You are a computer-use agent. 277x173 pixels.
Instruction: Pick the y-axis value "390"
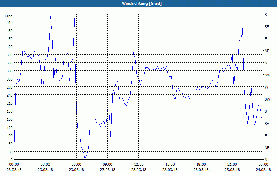(x=10, y=55)
